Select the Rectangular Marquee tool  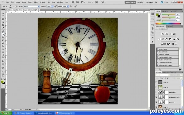click(3, 16)
